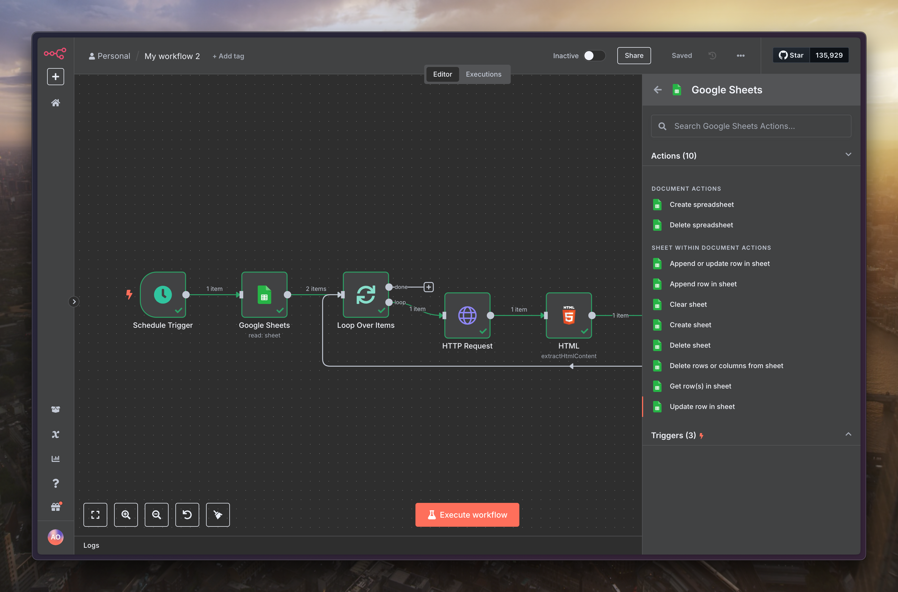Image resolution: width=898 pixels, height=592 pixels.
Task: Select the Editor tab
Action: pyautogui.click(x=442, y=74)
